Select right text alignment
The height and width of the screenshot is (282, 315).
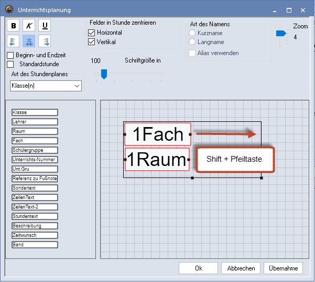coord(45,41)
